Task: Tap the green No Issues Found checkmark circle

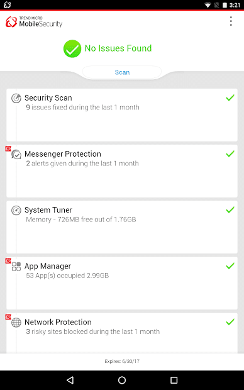Action: (72, 48)
